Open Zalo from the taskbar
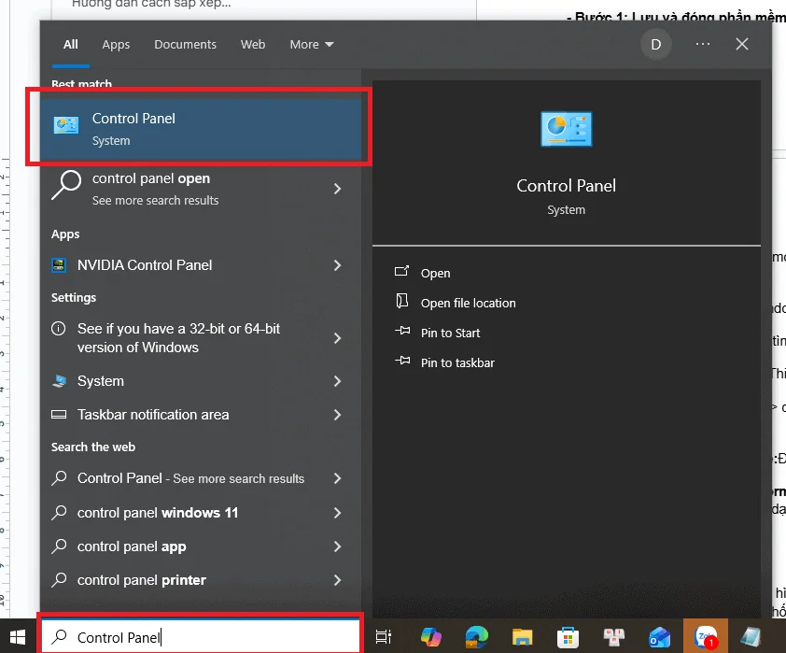 pos(706,637)
